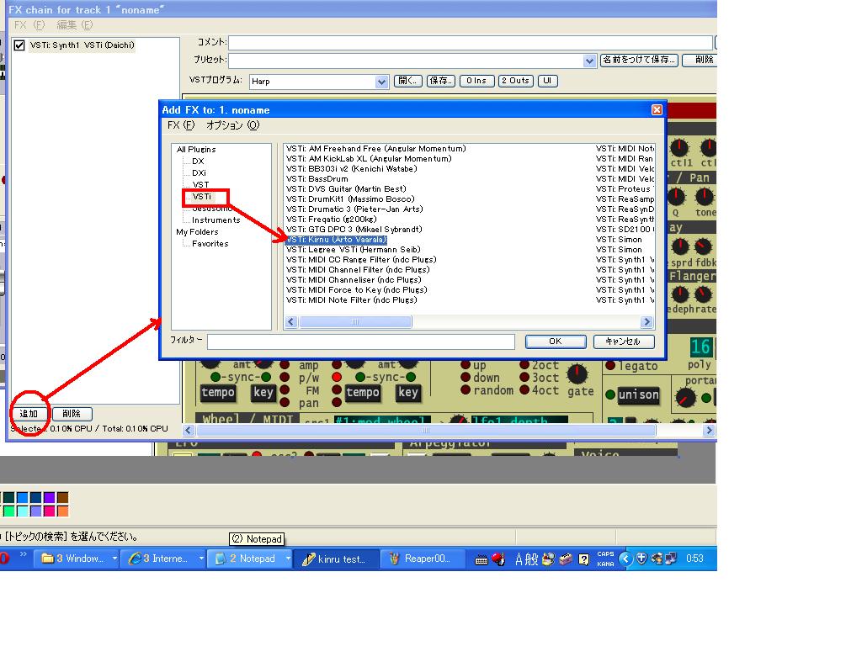The height and width of the screenshot is (646, 862).
Task: Toggle the Synth1 VSTi enable checkbox
Action: coord(19,45)
